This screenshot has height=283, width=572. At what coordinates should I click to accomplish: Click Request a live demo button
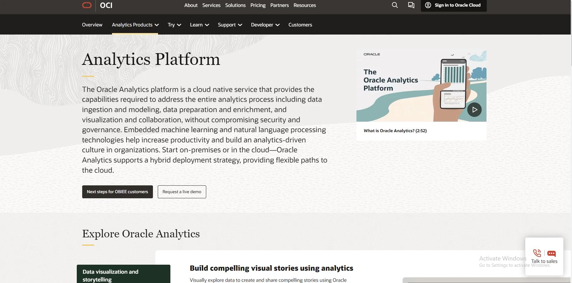(182, 192)
